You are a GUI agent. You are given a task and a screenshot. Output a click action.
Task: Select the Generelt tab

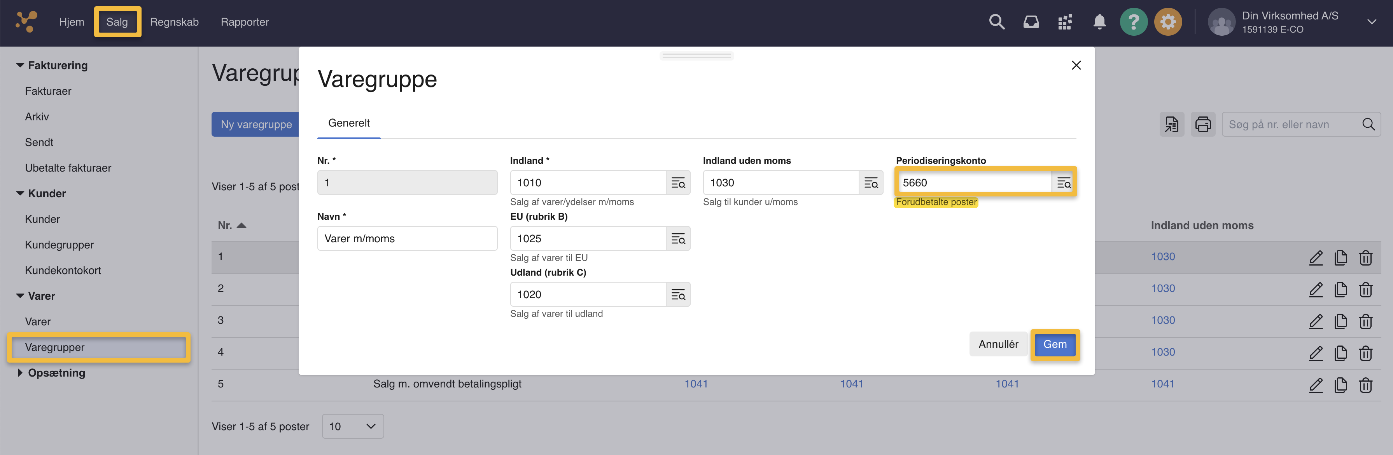tap(349, 123)
